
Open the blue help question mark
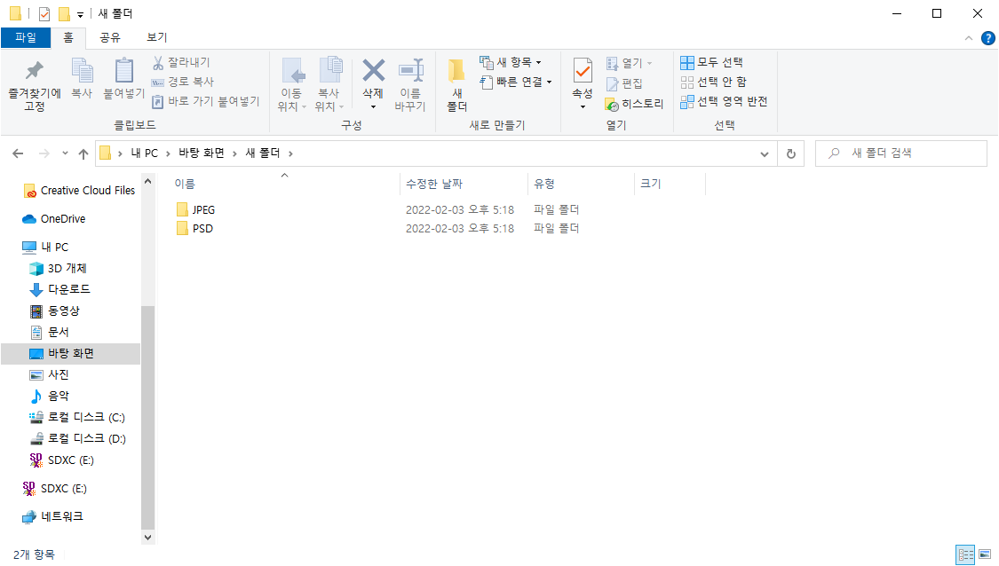pos(988,38)
